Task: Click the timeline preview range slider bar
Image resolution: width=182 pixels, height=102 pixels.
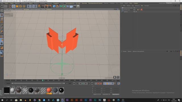Action: 38,83
